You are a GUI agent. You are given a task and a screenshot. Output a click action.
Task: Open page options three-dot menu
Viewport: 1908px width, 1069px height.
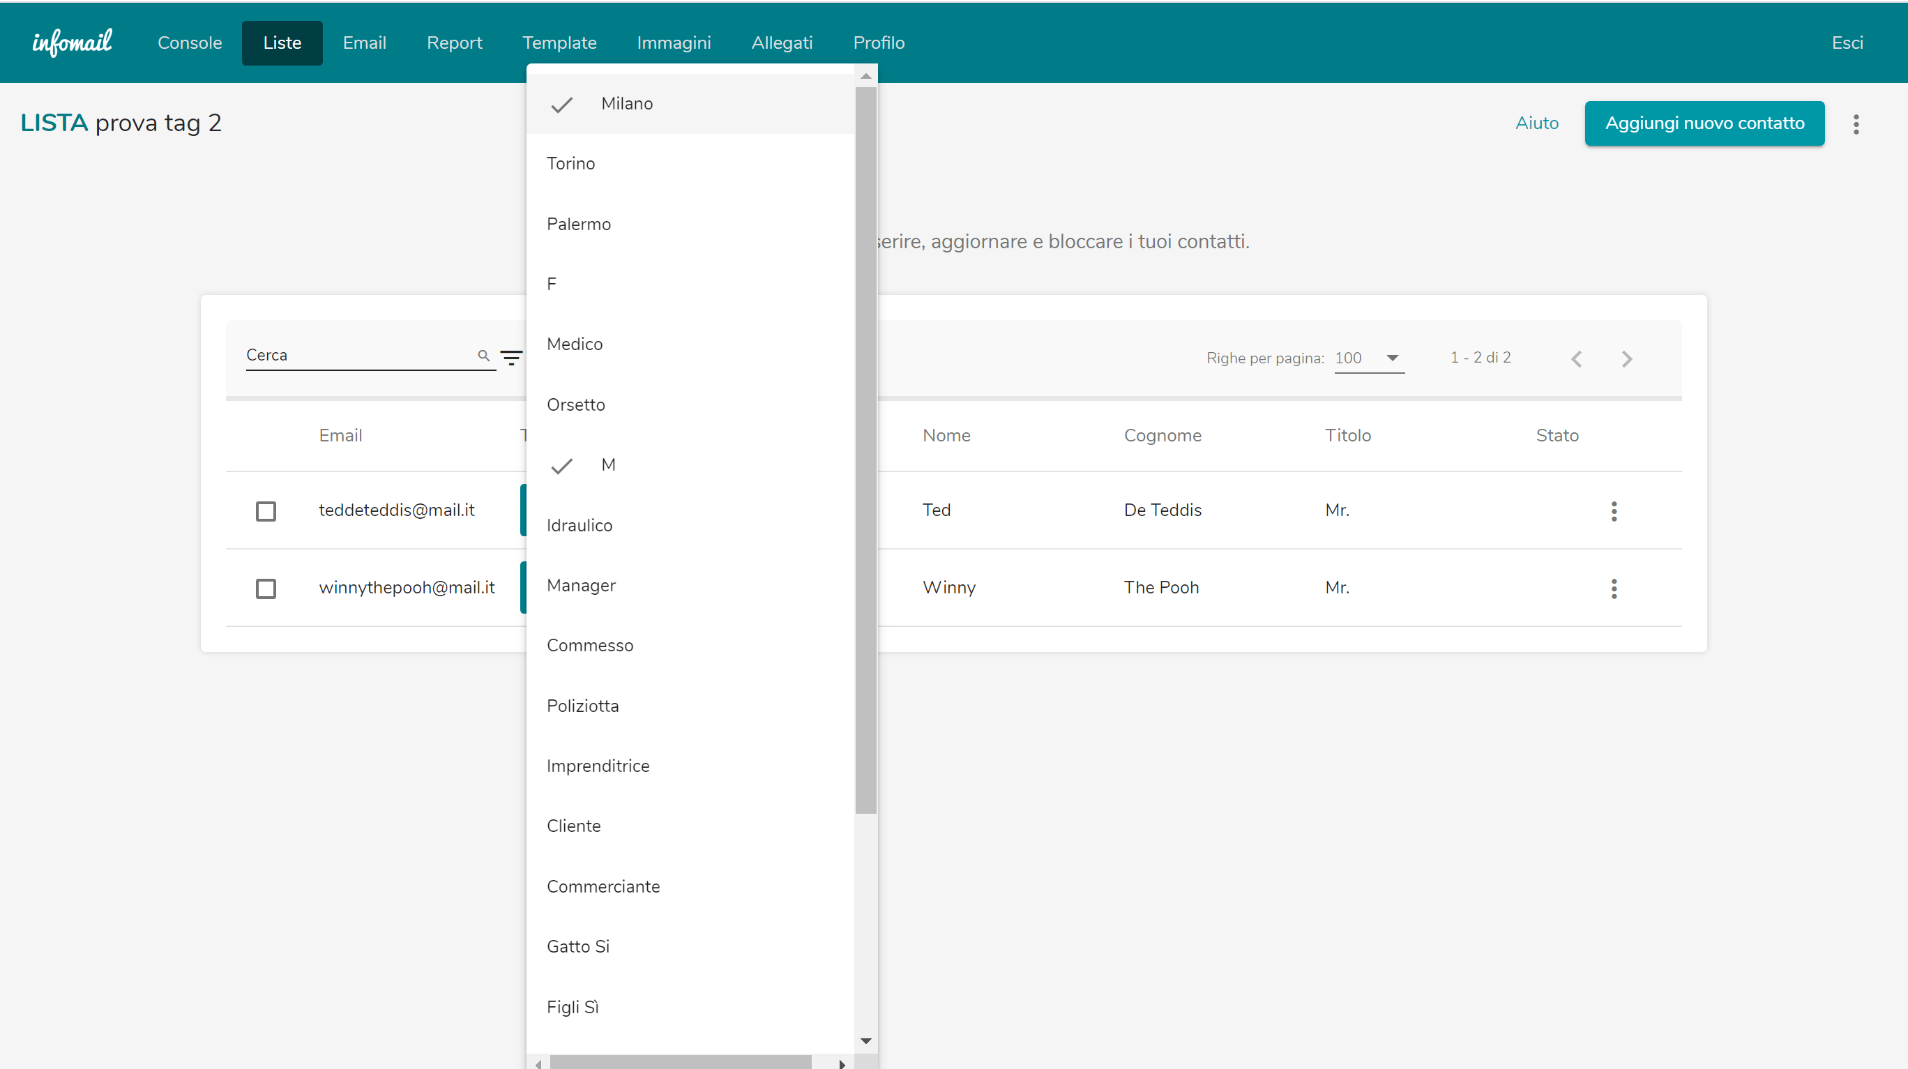tap(1856, 123)
